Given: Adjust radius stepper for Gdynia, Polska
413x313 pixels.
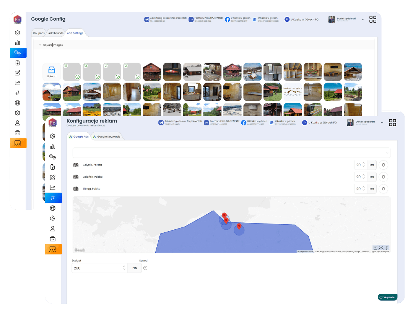Looking at the screenshot, I should tap(364, 165).
